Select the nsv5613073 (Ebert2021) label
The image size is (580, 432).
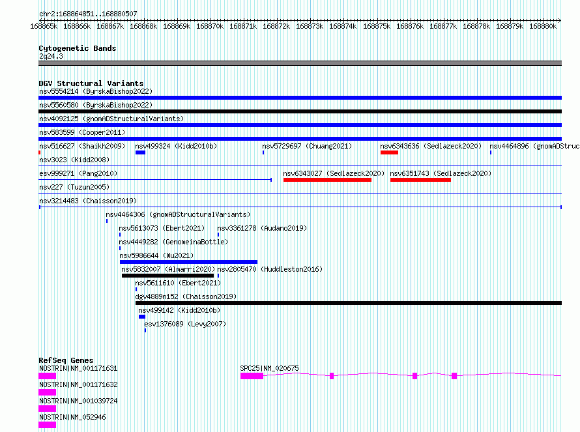[162, 228]
